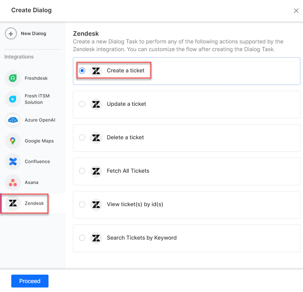Select the Freshdesk integration icon

12,78
